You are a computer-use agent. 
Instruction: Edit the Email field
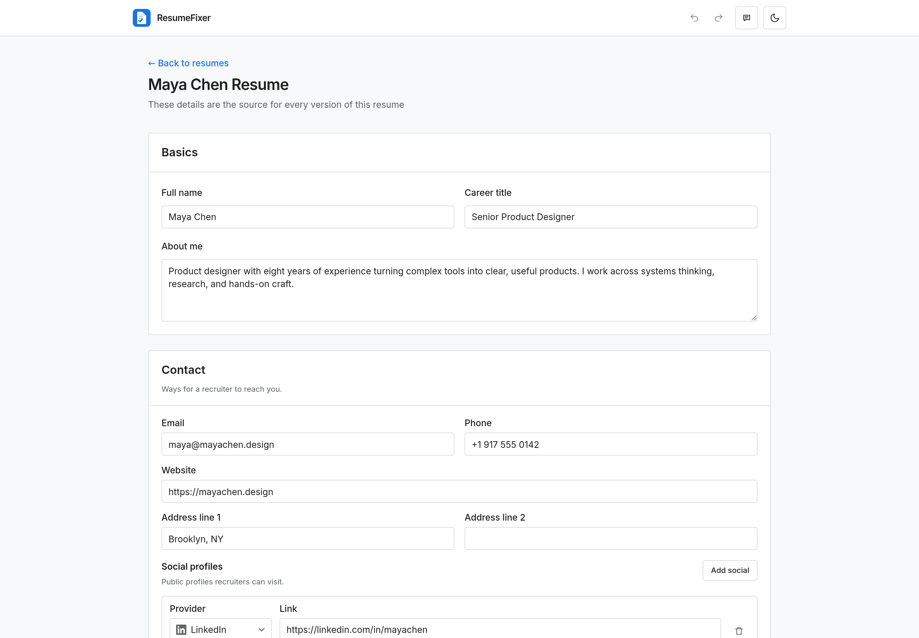tap(308, 444)
